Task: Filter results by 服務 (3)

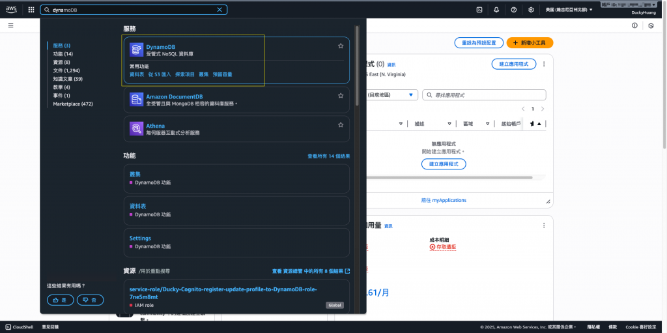Action: tap(62, 45)
